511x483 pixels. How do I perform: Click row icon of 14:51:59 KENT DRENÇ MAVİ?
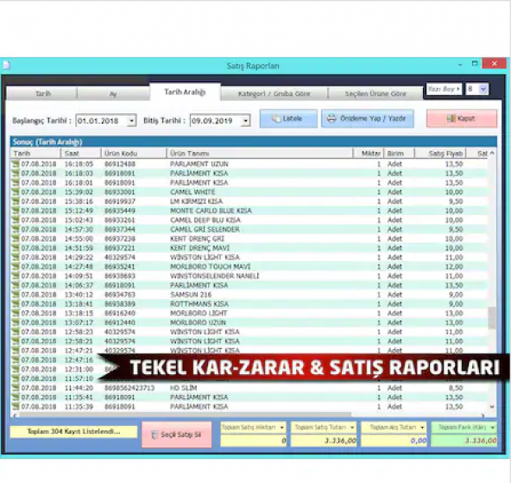click(x=16, y=248)
